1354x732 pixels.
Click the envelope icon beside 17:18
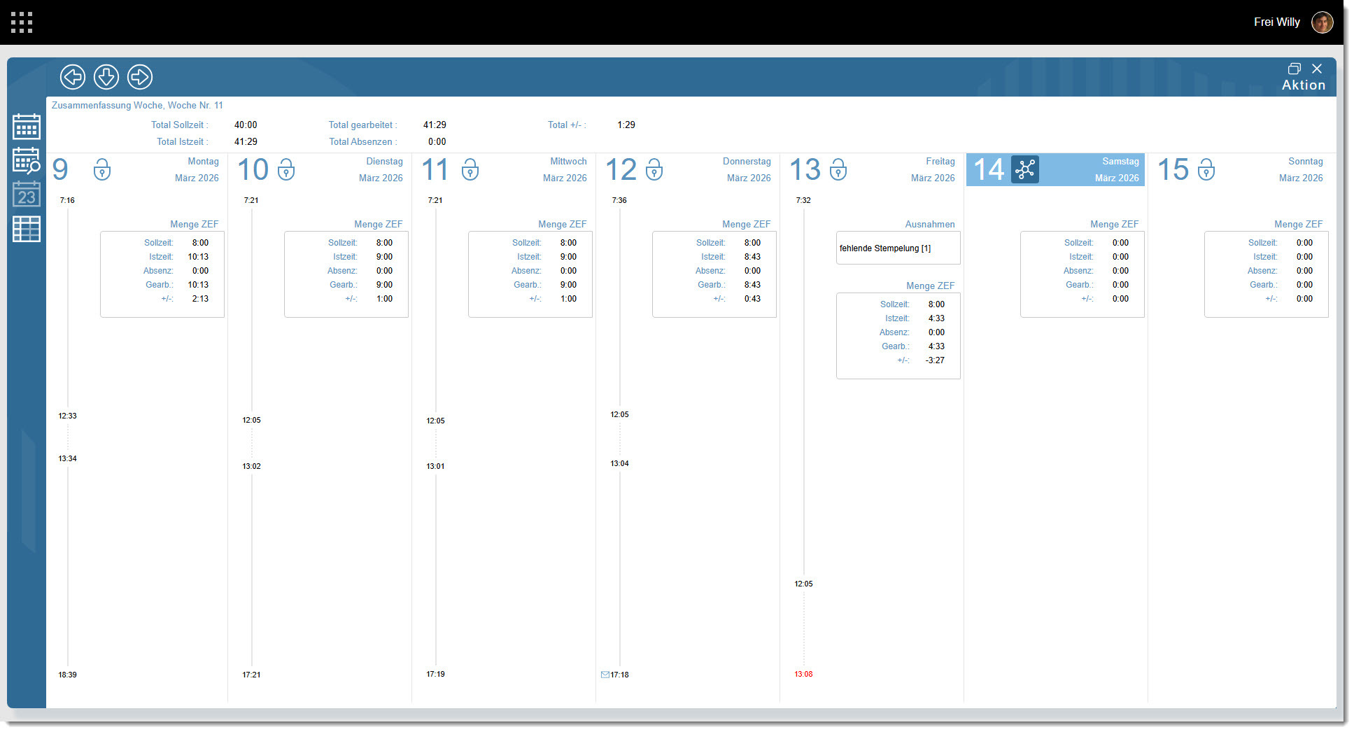[x=605, y=675]
